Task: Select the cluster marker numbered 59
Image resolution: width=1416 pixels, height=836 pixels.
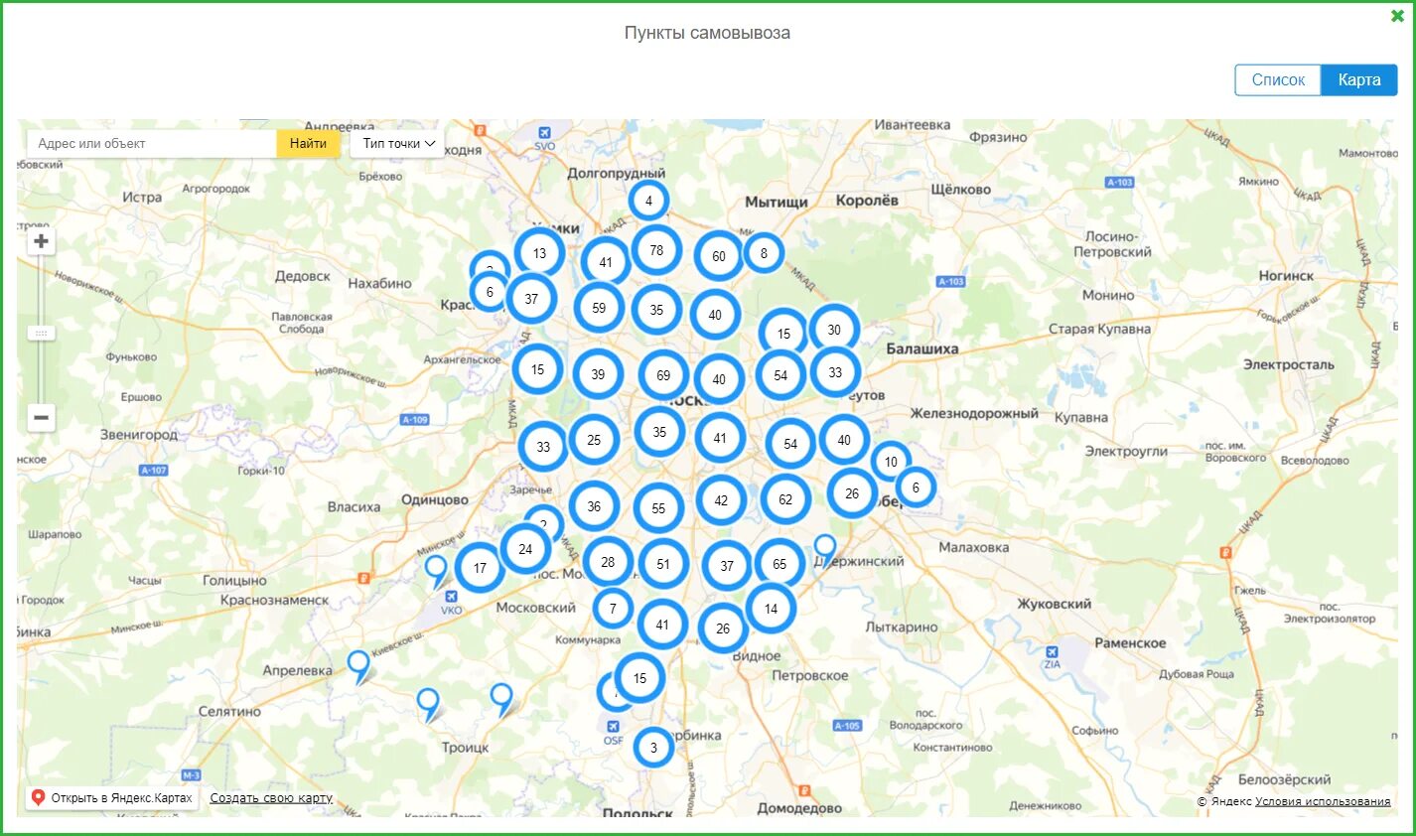Action: point(599,308)
